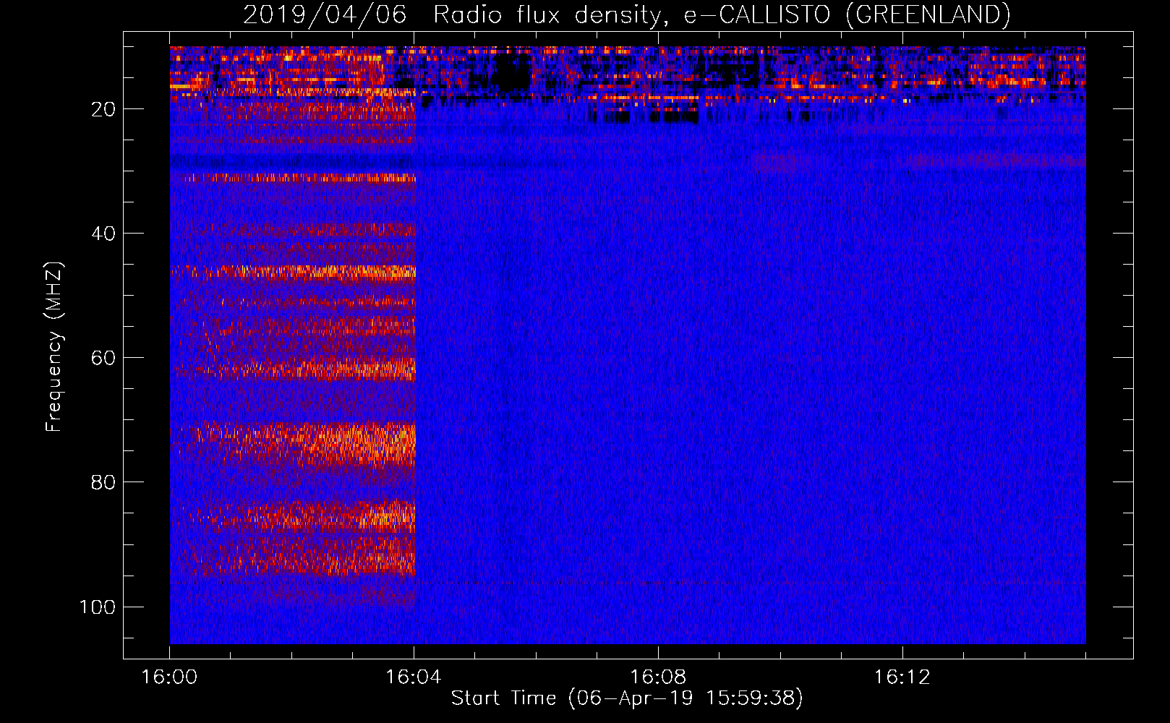
Task: Click the 20 frequency tick label
Action: click(x=103, y=109)
